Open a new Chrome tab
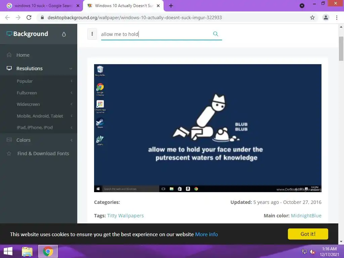The height and width of the screenshot is (258, 344). pyautogui.click(x=171, y=6)
